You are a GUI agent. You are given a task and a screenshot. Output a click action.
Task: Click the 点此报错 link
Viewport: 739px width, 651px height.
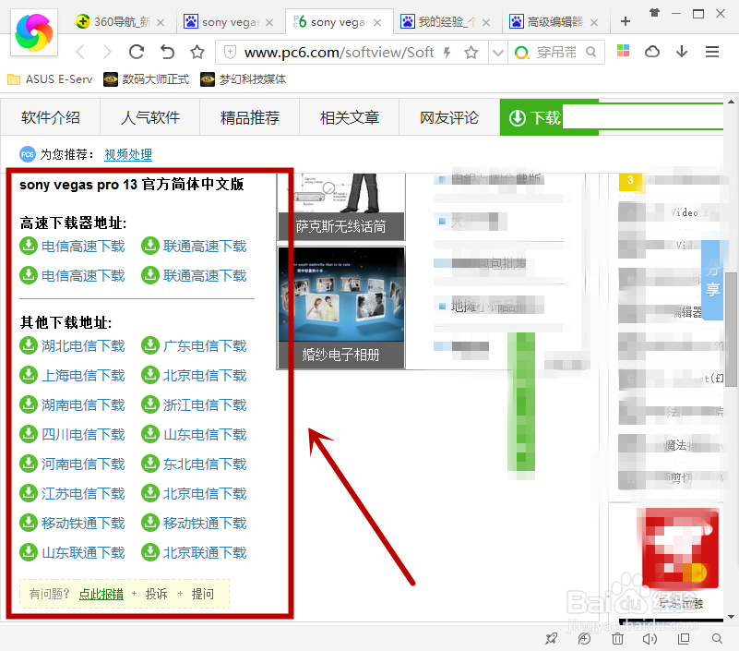(x=101, y=594)
